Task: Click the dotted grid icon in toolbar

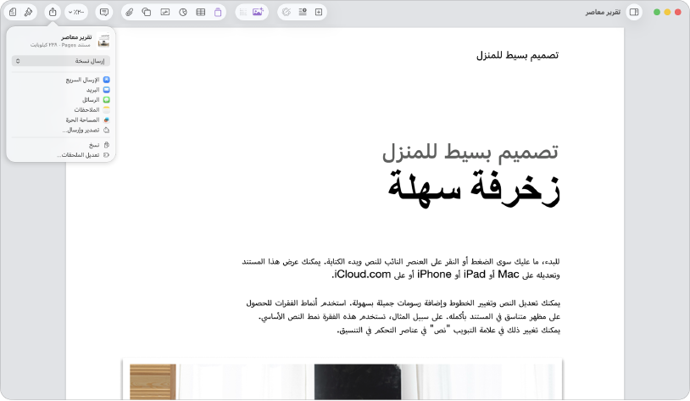Action: point(243,13)
